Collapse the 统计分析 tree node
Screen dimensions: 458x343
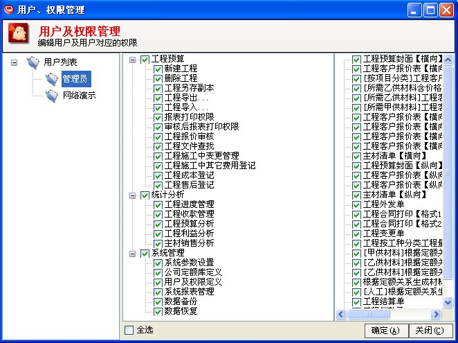point(132,195)
